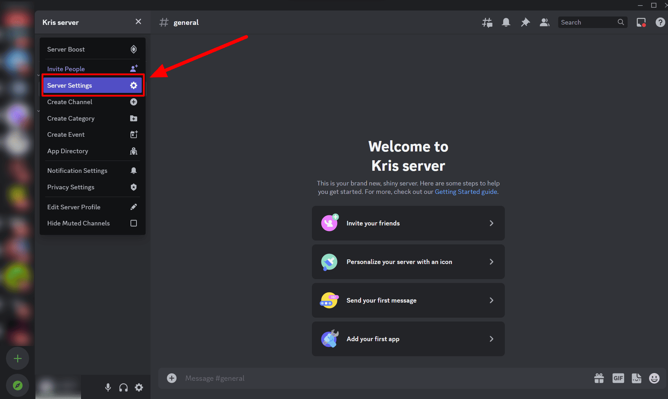
Task: Click the Kris server name header
Action: [61, 22]
